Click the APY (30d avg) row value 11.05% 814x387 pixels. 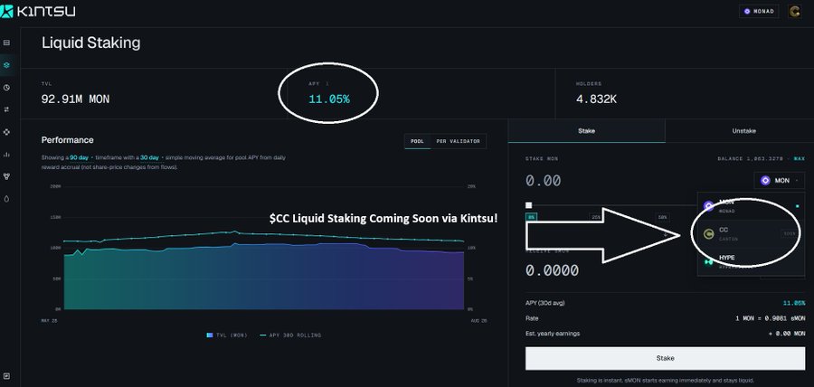coord(794,303)
